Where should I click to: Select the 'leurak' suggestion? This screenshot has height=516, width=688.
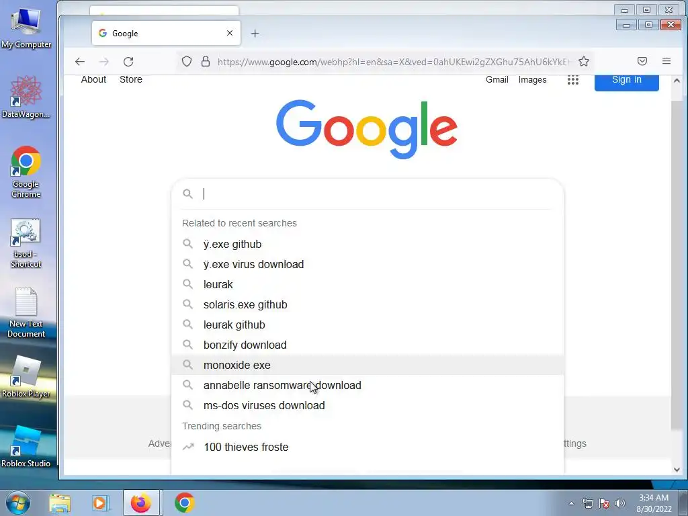pyautogui.click(x=368, y=284)
